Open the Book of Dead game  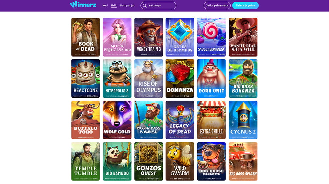pos(86,37)
